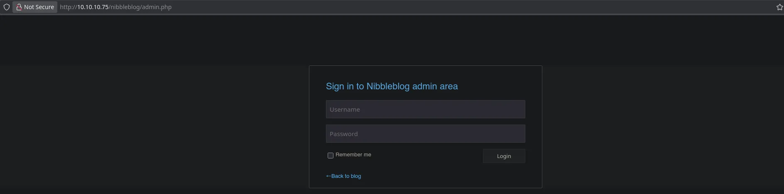This screenshot has width=784, height=194.
Task: Tick the Remember me checkbox
Action: tap(331, 156)
